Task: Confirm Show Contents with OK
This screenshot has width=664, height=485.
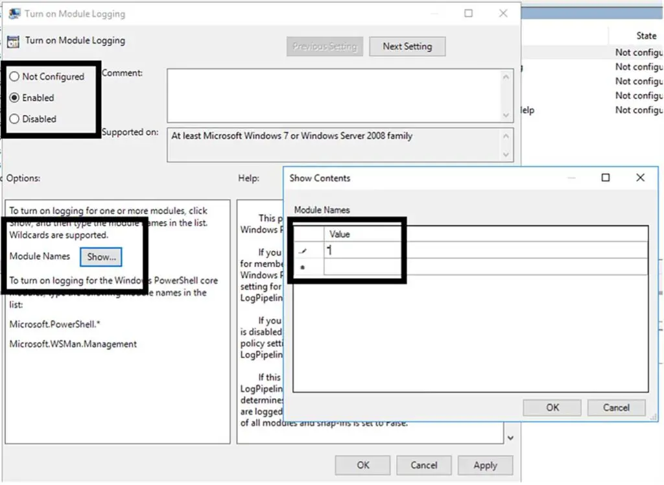Action: (x=552, y=407)
